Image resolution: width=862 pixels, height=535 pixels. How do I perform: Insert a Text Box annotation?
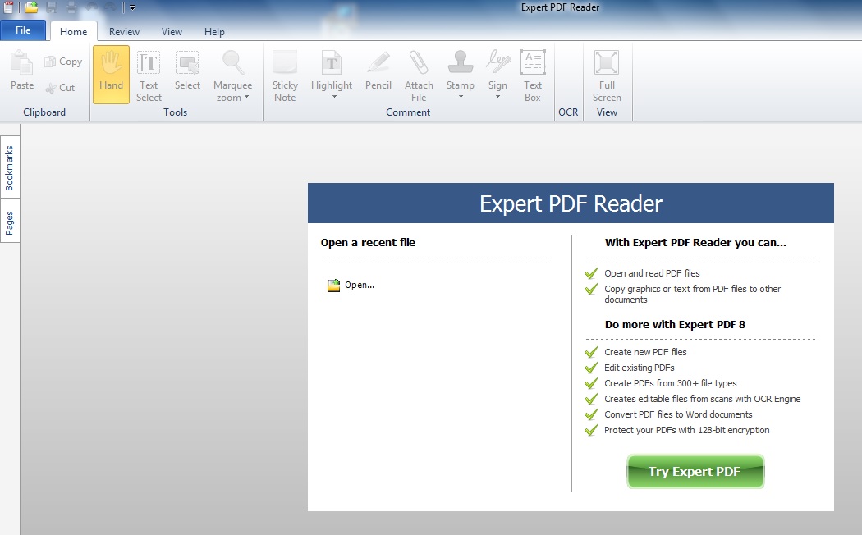coord(532,74)
